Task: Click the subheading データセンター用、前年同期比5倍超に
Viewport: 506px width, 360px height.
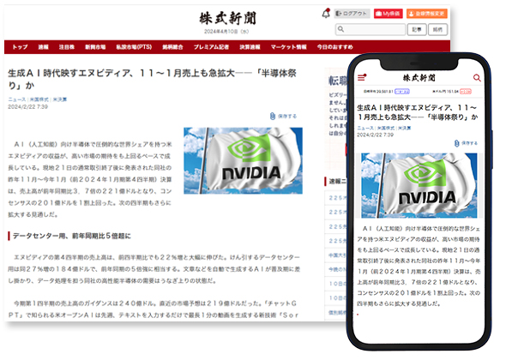Action: click(72, 236)
